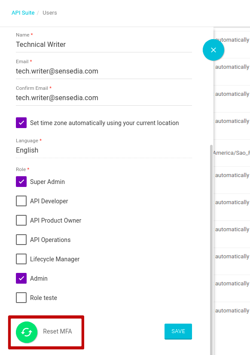Uncheck the Admin role
Image resolution: width=250 pixels, height=355 pixels.
point(21,278)
